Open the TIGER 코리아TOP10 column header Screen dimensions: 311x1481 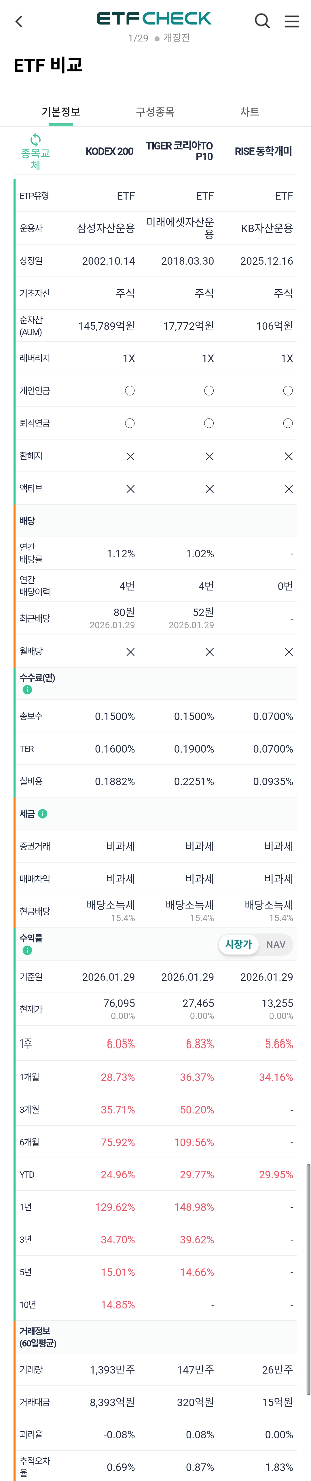coord(179,151)
